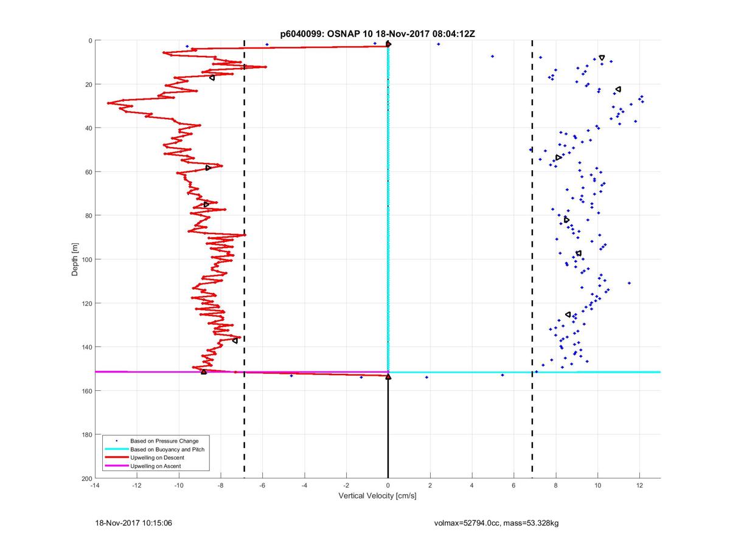This screenshot has height=538, width=730.
Task: Click the red triangle marker at zero velocity near surface
Action: coord(388,44)
